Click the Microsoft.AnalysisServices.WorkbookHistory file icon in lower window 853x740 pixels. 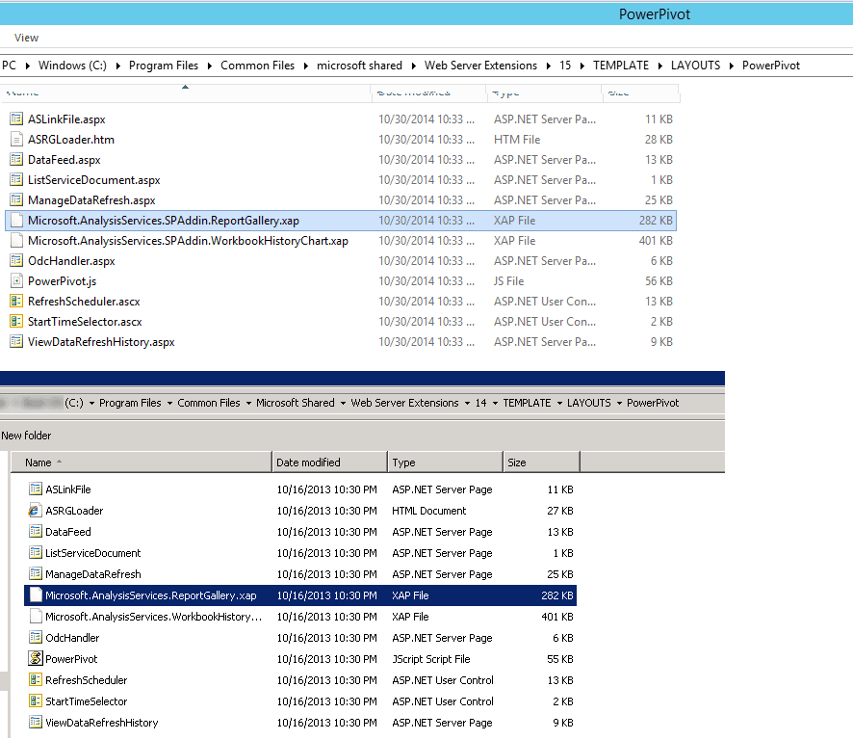tap(36, 617)
